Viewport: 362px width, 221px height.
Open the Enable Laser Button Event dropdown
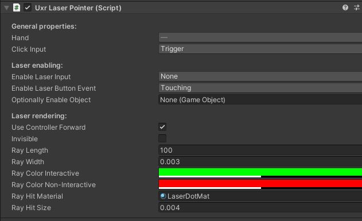point(260,88)
